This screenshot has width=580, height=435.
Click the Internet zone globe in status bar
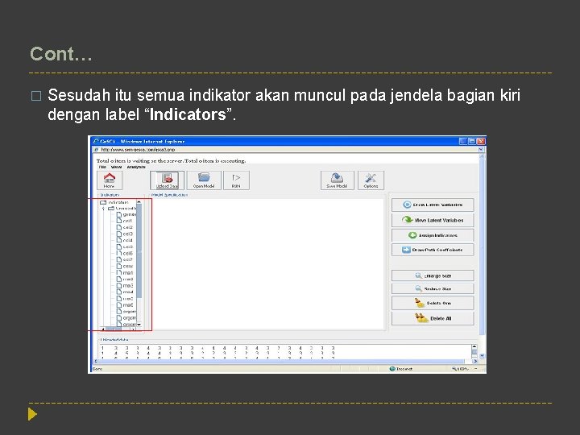pos(392,369)
